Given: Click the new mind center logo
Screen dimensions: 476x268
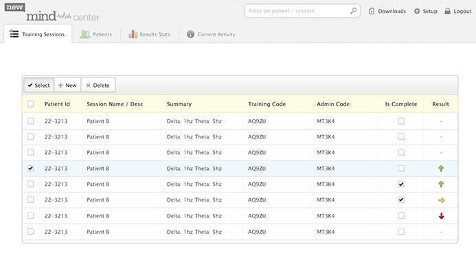Looking at the screenshot, I should tap(52, 12).
